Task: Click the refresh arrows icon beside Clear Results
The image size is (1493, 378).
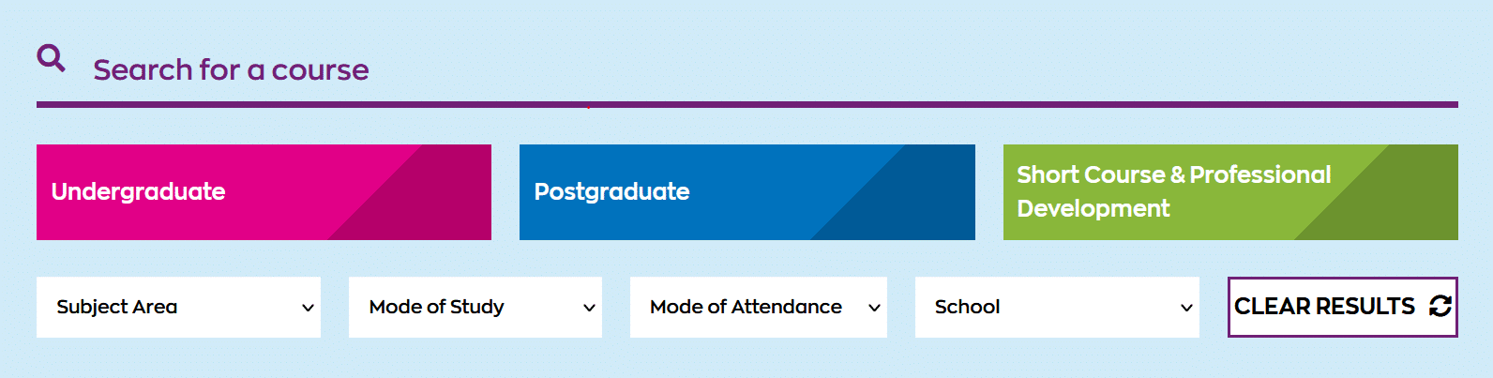Action: click(1440, 306)
